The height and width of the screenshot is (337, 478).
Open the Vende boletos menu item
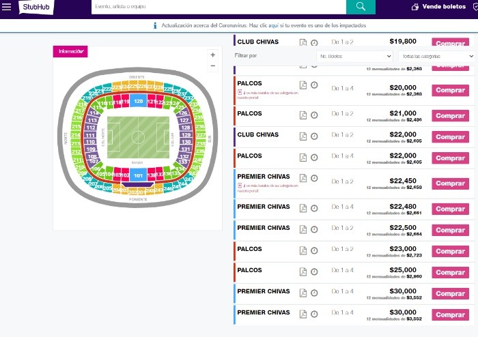point(444,7)
